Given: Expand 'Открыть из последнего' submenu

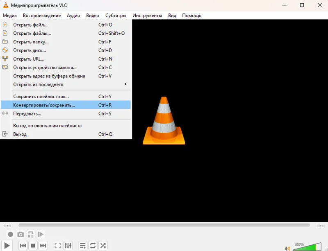Looking at the screenshot, I should point(66,85).
